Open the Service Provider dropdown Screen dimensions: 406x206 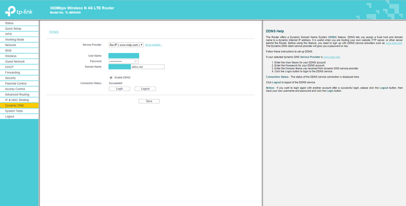point(126,45)
